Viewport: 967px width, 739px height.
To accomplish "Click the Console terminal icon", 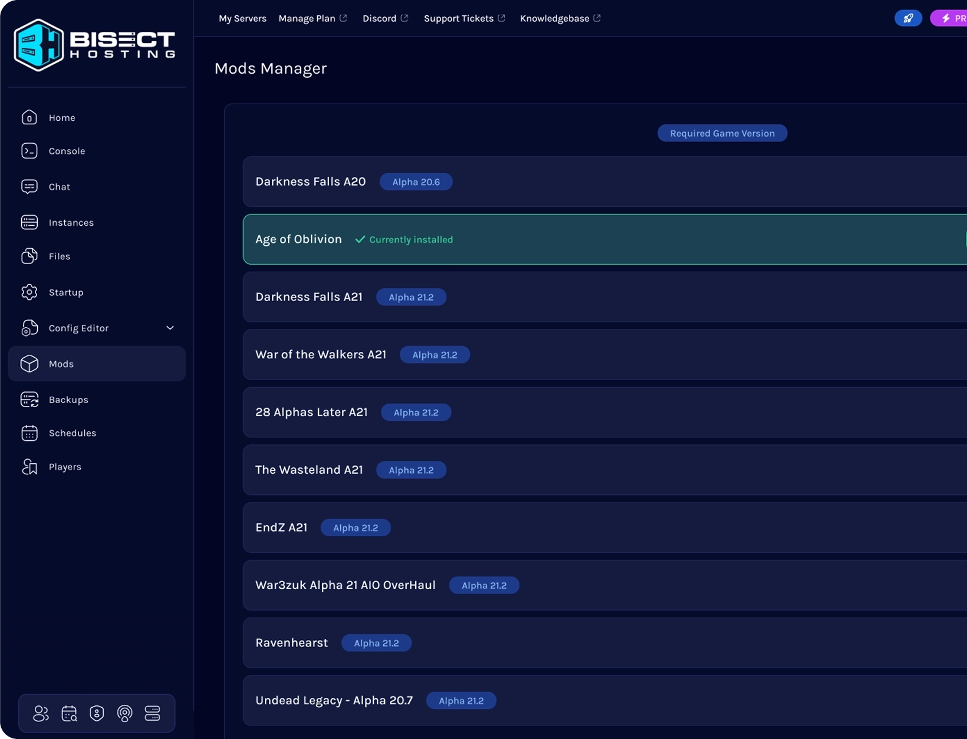I will (x=29, y=151).
